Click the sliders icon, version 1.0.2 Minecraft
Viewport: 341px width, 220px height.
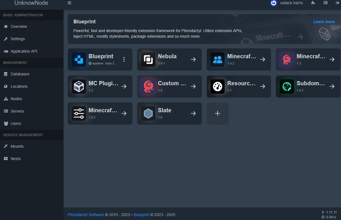click(79, 113)
